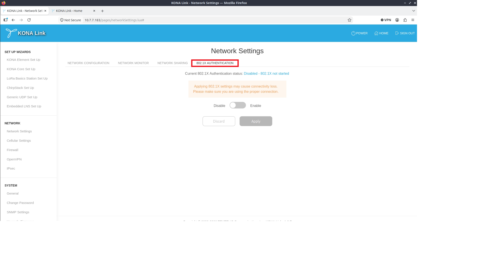Switch to Network Sharing tab
Viewport: 483px width, 271px height.
pyautogui.click(x=172, y=63)
